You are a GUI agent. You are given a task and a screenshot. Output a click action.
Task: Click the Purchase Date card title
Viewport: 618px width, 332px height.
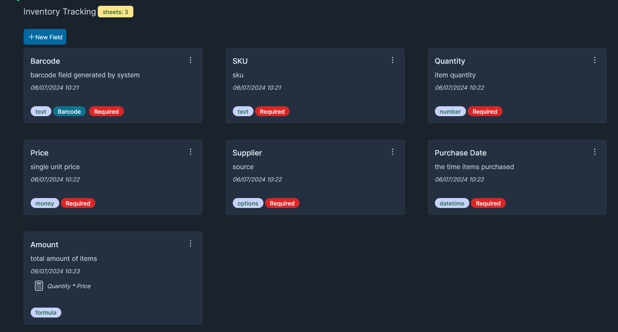tap(461, 153)
